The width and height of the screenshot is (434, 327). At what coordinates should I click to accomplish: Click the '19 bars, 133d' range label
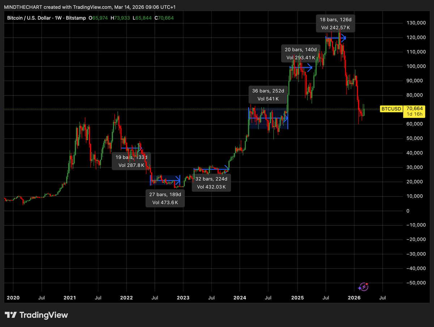131,157
